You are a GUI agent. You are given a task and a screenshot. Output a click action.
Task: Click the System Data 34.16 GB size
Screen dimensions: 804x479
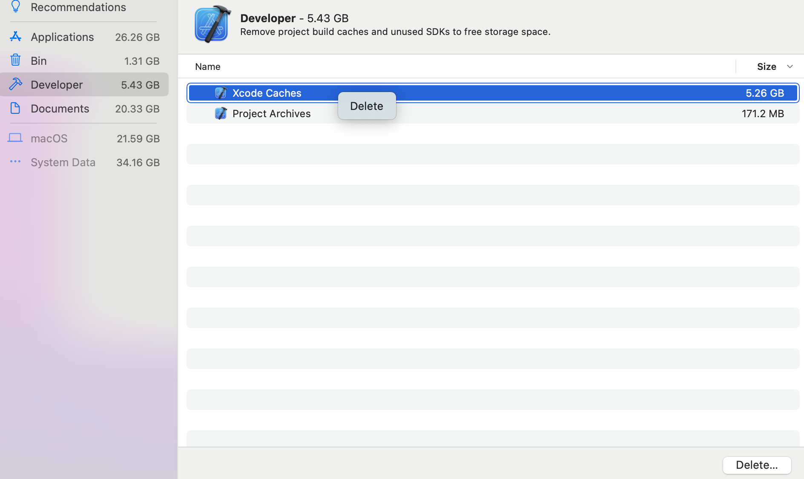point(138,162)
